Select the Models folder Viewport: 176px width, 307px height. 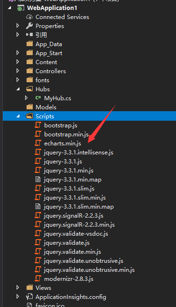[46, 107]
